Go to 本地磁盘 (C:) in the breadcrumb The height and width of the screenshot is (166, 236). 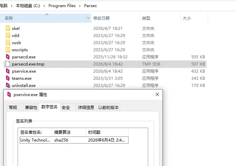pos(28,6)
